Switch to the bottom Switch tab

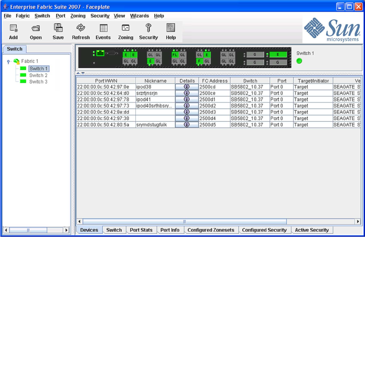coord(114,230)
